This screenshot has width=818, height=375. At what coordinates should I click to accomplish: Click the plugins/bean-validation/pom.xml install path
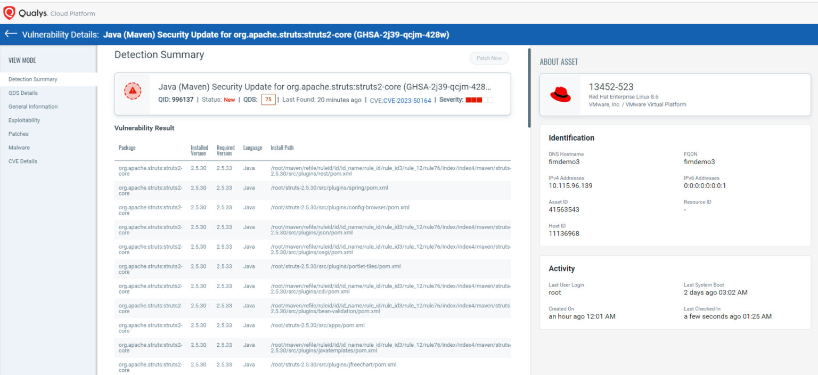(390, 308)
